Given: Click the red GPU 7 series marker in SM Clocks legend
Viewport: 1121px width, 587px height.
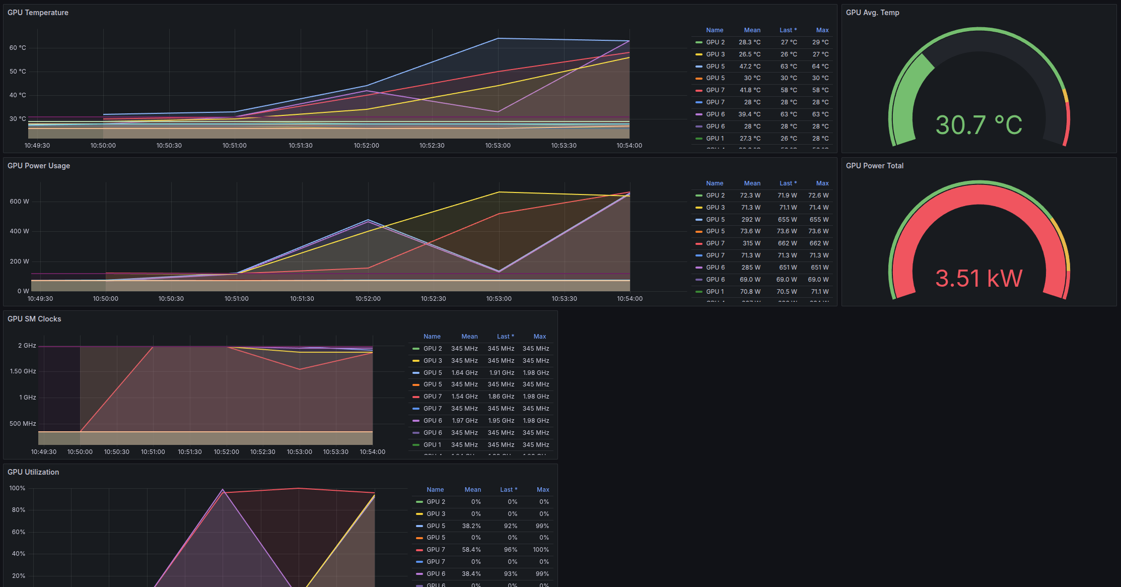Looking at the screenshot, I should [415, 396].
